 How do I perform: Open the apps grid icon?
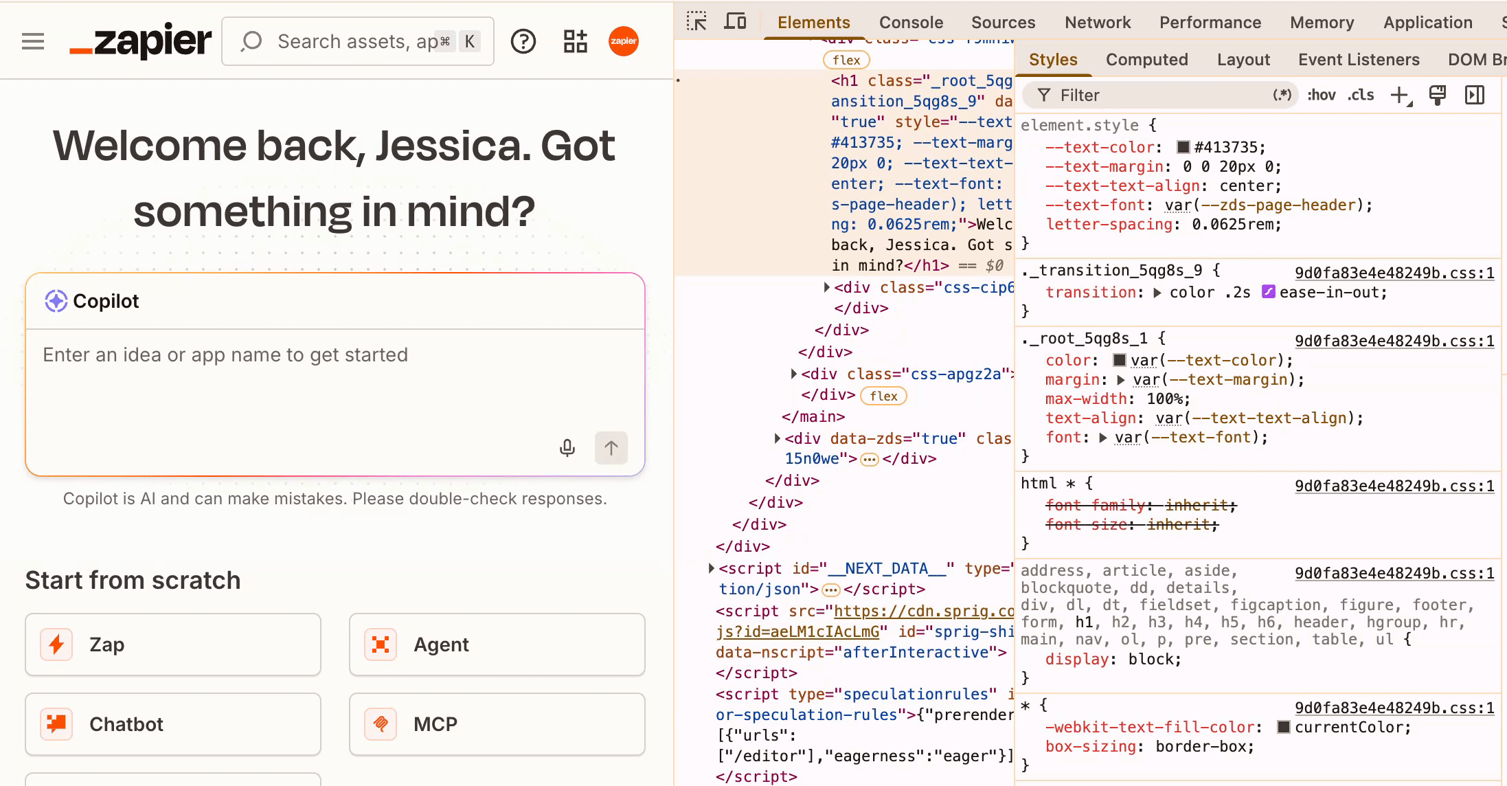tap(575, 41)
